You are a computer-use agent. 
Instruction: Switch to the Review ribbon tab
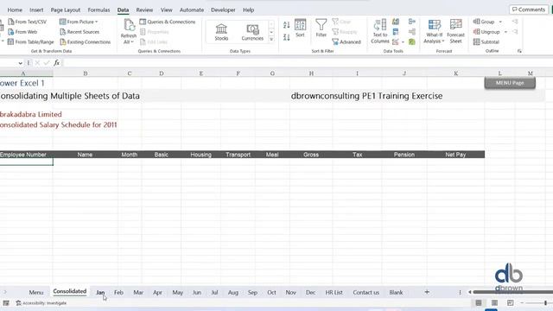coord(144,10)
